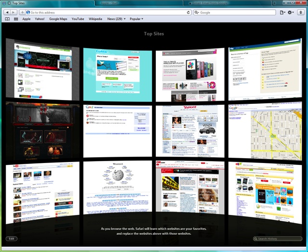Viewport: 308px width, 252px height.
Task: Click the Forward arrow button
Action: pos(13,13)
